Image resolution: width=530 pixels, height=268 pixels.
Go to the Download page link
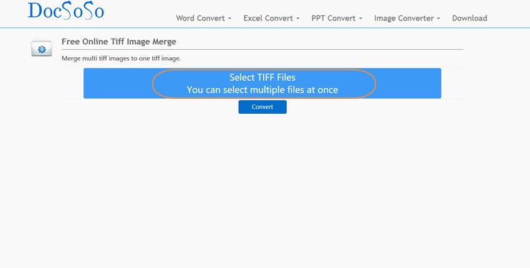(470, 18)
